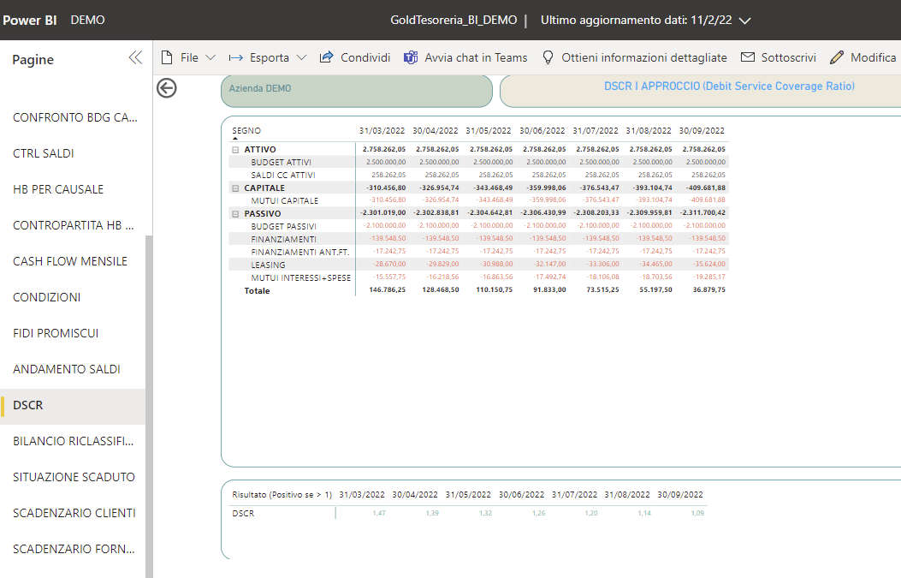Click the Modifica pencil icon
901x578 pixels.
[x=837, y=57]
